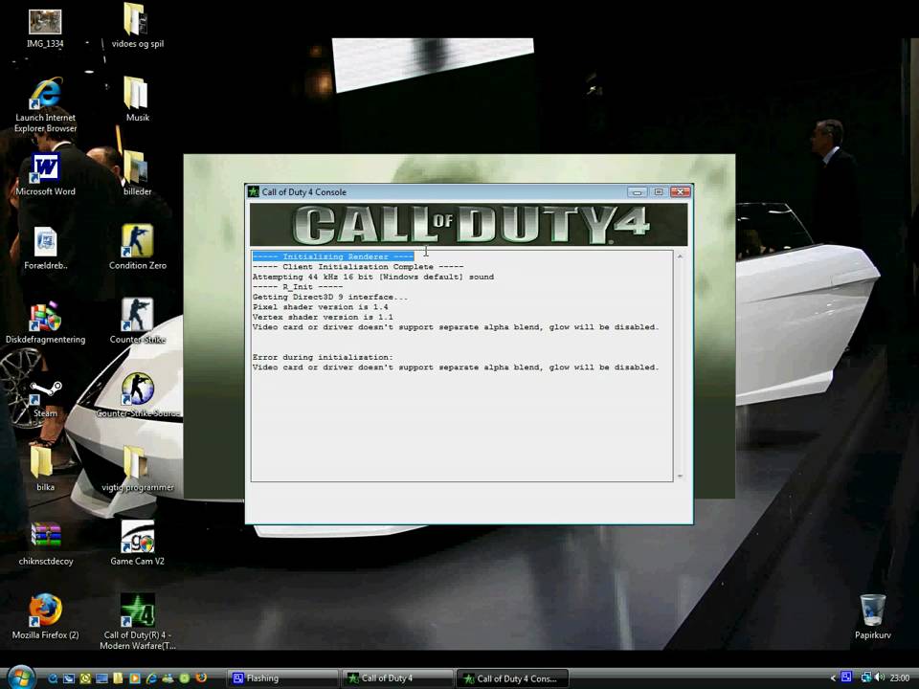Click 'Attempting 44 kHz 16 bit' sound line
The height and width of the screenshot is (689, 919).
click(372, 277)
